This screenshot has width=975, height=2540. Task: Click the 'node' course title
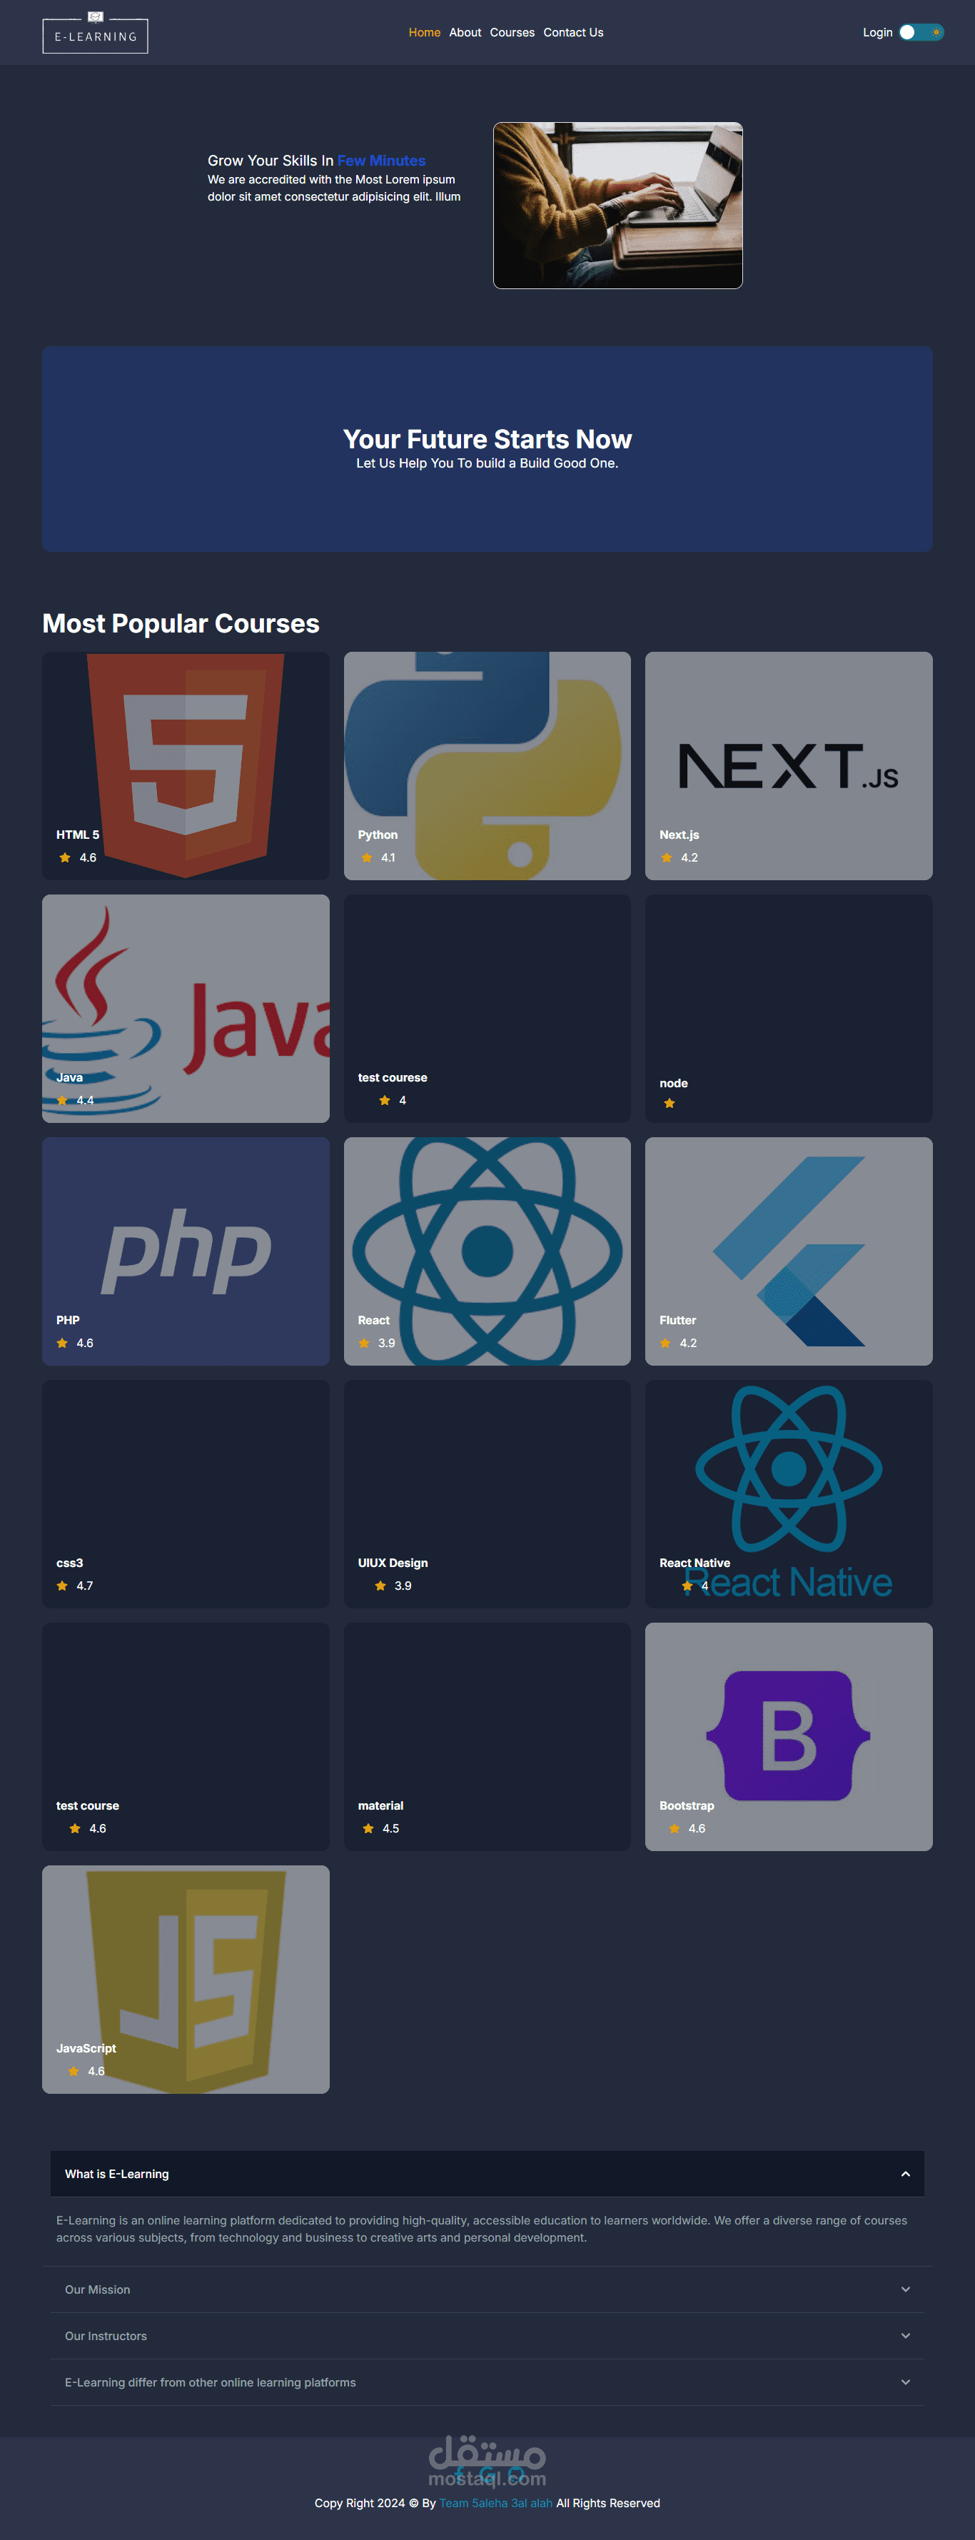pos(673,1084)
